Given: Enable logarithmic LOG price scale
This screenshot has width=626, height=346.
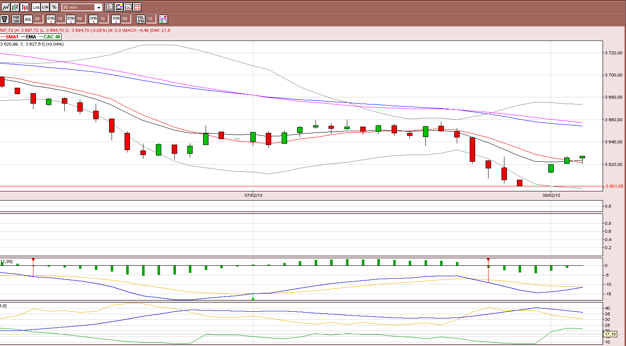Looking at the screenshot, I should point(36,7).
